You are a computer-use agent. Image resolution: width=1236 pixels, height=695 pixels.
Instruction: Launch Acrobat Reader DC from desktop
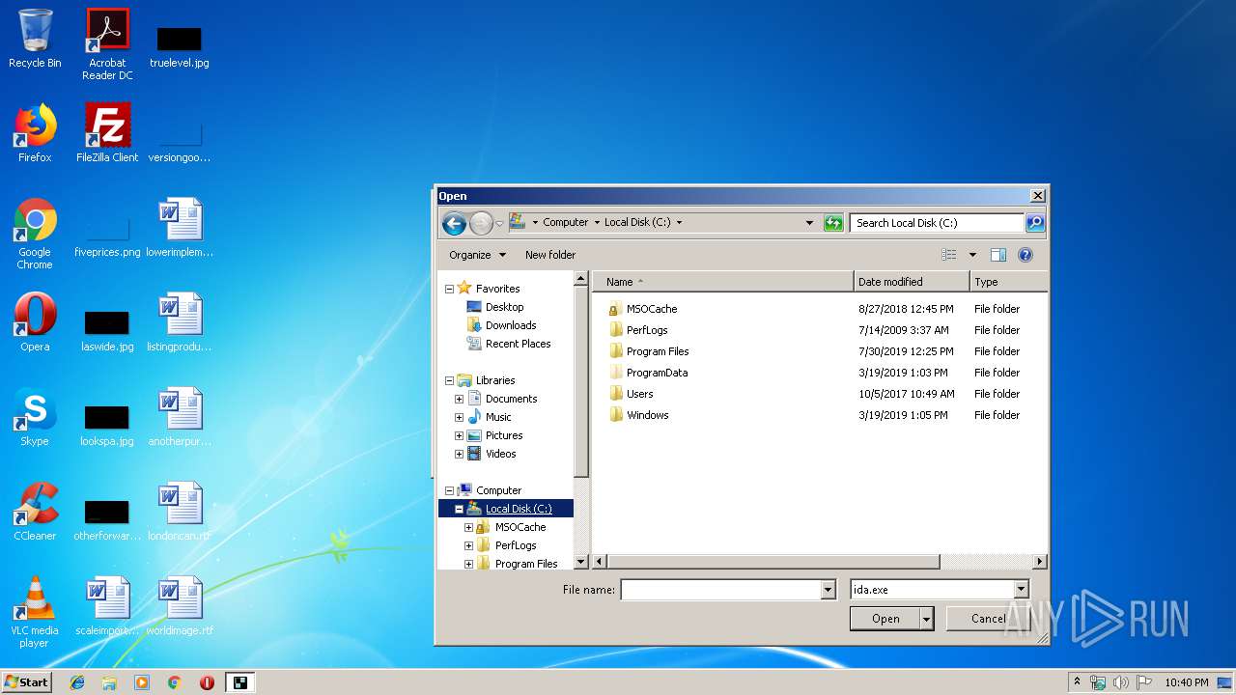[x=107, y=44]
